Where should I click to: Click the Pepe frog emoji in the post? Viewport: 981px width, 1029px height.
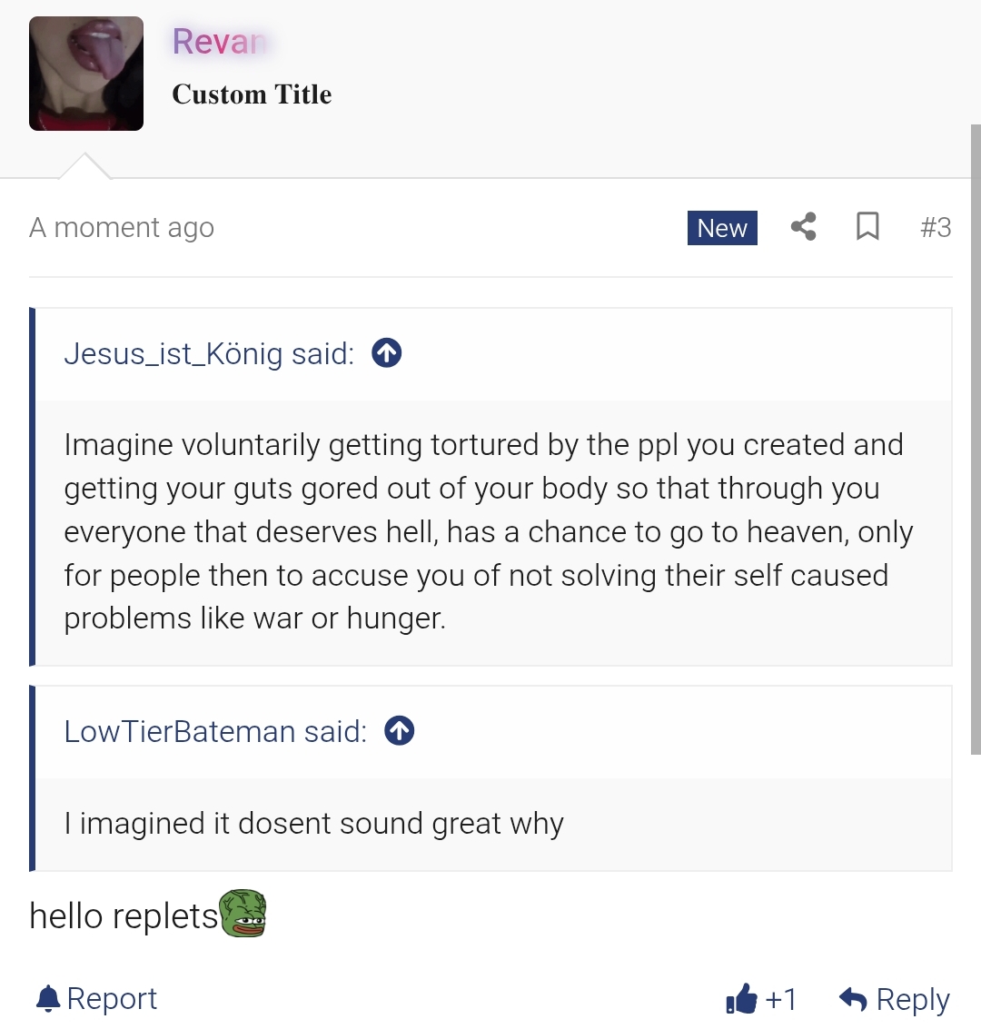click(243, 913)
